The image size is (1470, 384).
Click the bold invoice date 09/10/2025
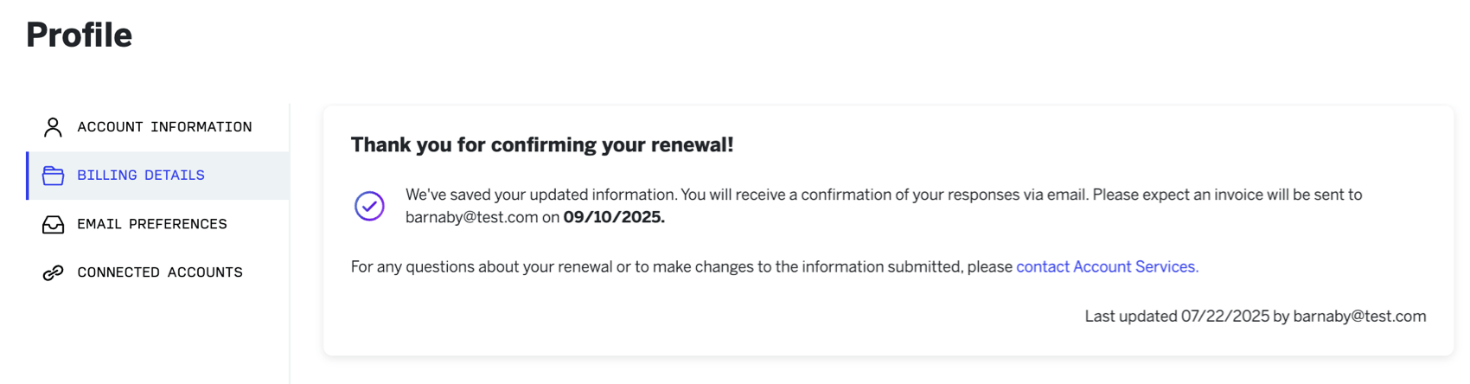[x=614, y=218]
